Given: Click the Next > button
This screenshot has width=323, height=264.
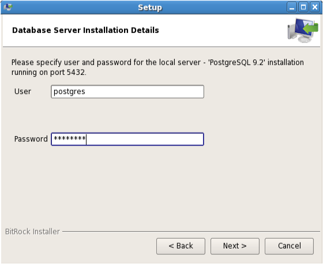Looking at the screenshot, I should click(235, 246).
